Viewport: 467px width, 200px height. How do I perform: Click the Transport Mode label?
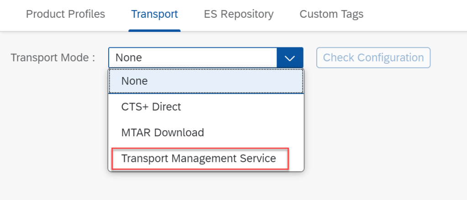point(52,58)
